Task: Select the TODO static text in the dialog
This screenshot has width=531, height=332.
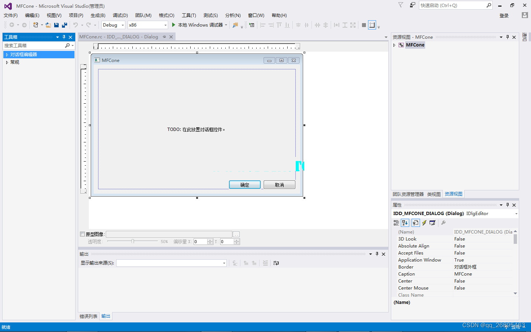Action: pos(196,129)
